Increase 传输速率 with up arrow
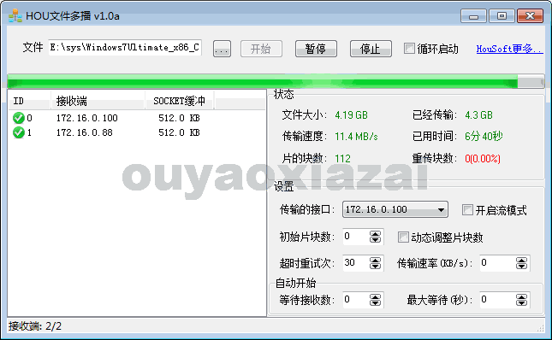Screen dimensions: 552x340 (521, 260)
